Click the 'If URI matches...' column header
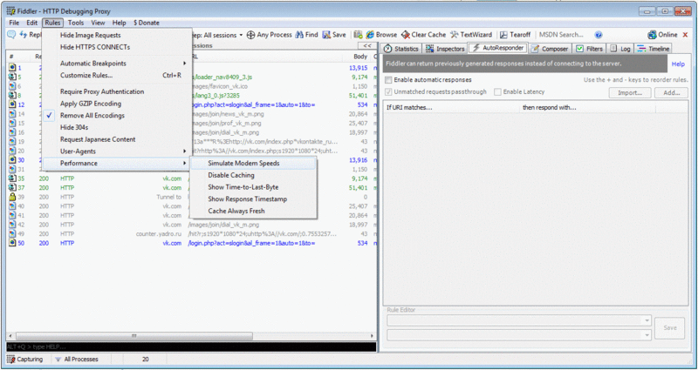This screenshot has height=370, width=698. (451, 107)
